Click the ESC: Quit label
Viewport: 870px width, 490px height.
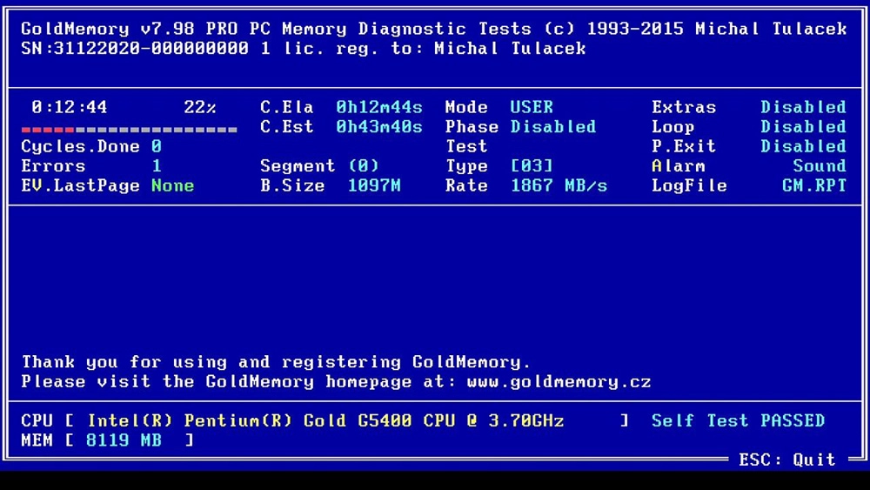pyautogui.click(x=786, y=460)
